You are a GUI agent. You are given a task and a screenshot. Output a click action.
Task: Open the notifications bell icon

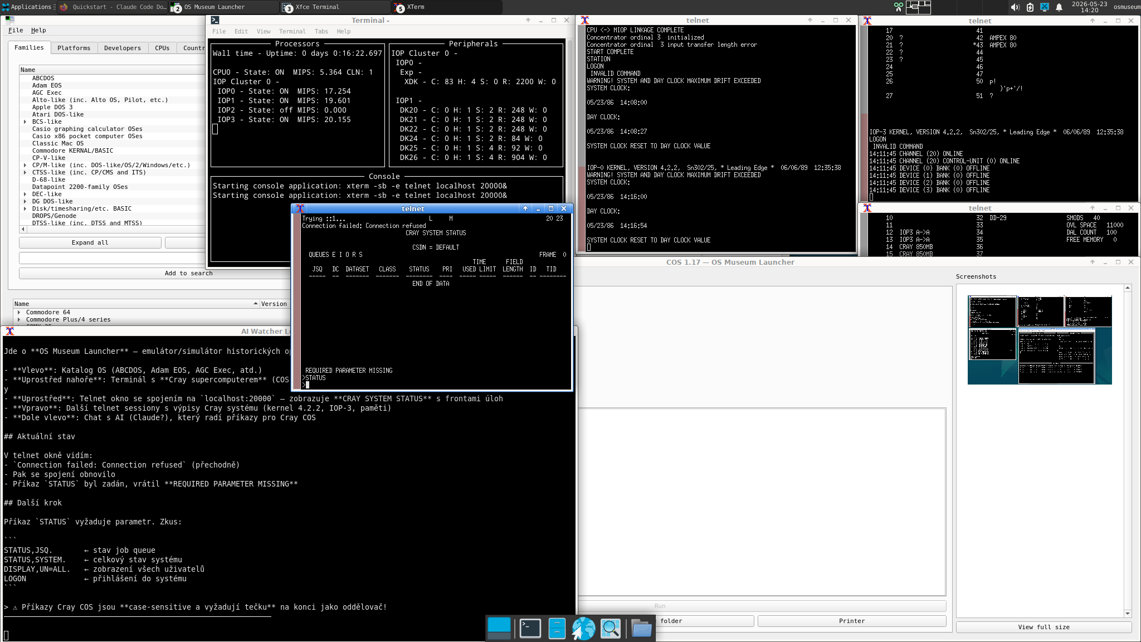pyautogui.click(x=1059, y=7)
